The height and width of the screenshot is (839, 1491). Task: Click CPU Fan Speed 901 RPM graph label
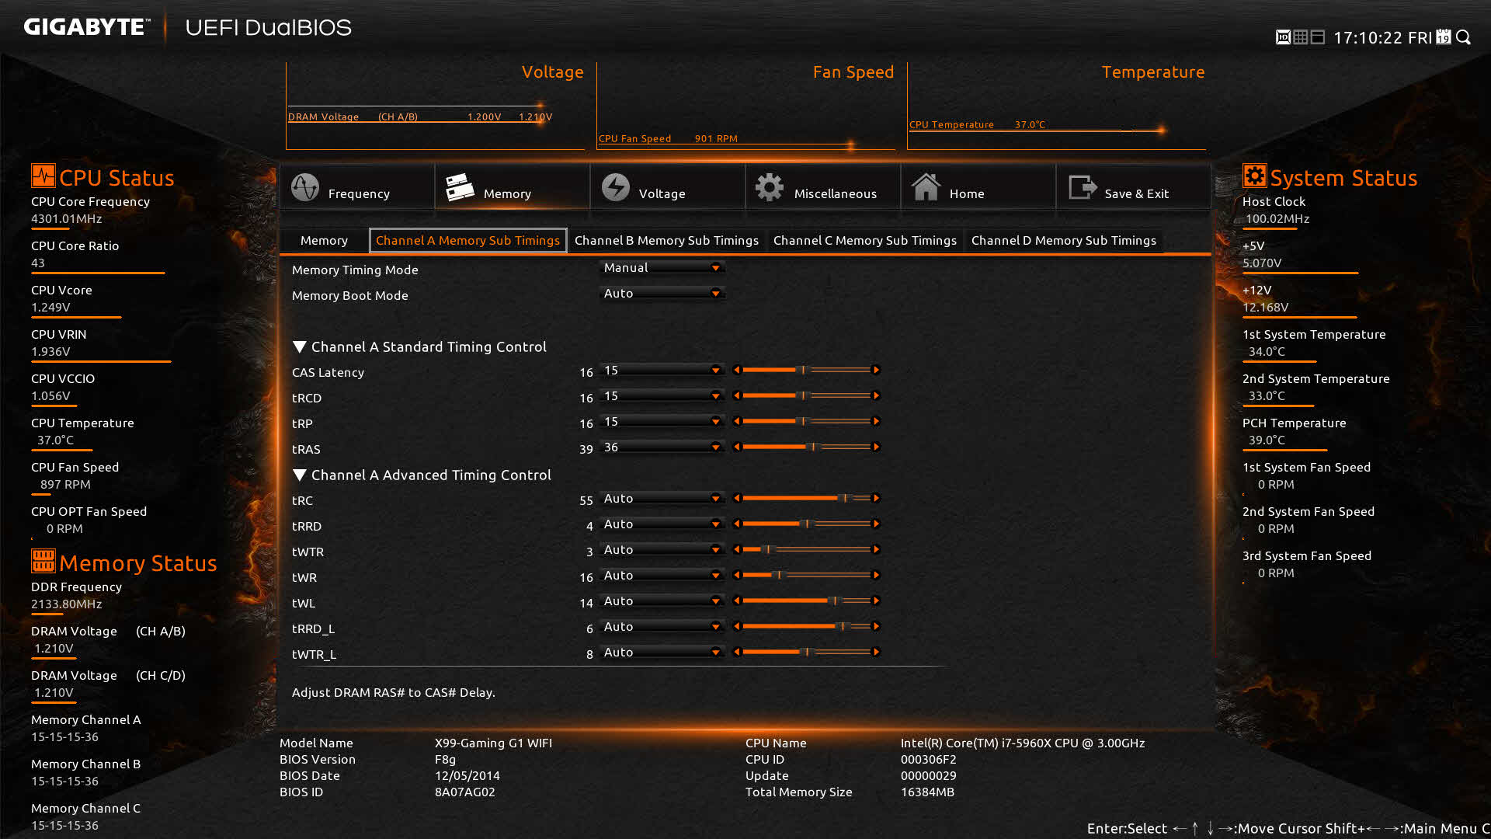(x=668, y=138)
